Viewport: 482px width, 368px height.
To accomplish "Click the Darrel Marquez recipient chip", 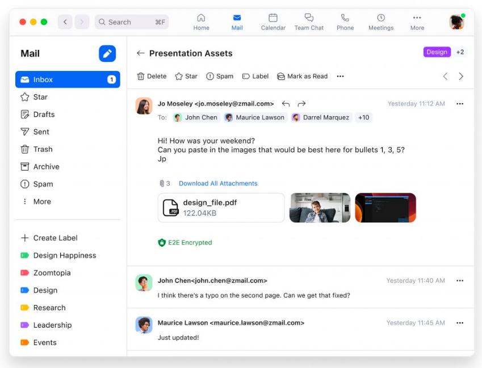I will [321, 117].
